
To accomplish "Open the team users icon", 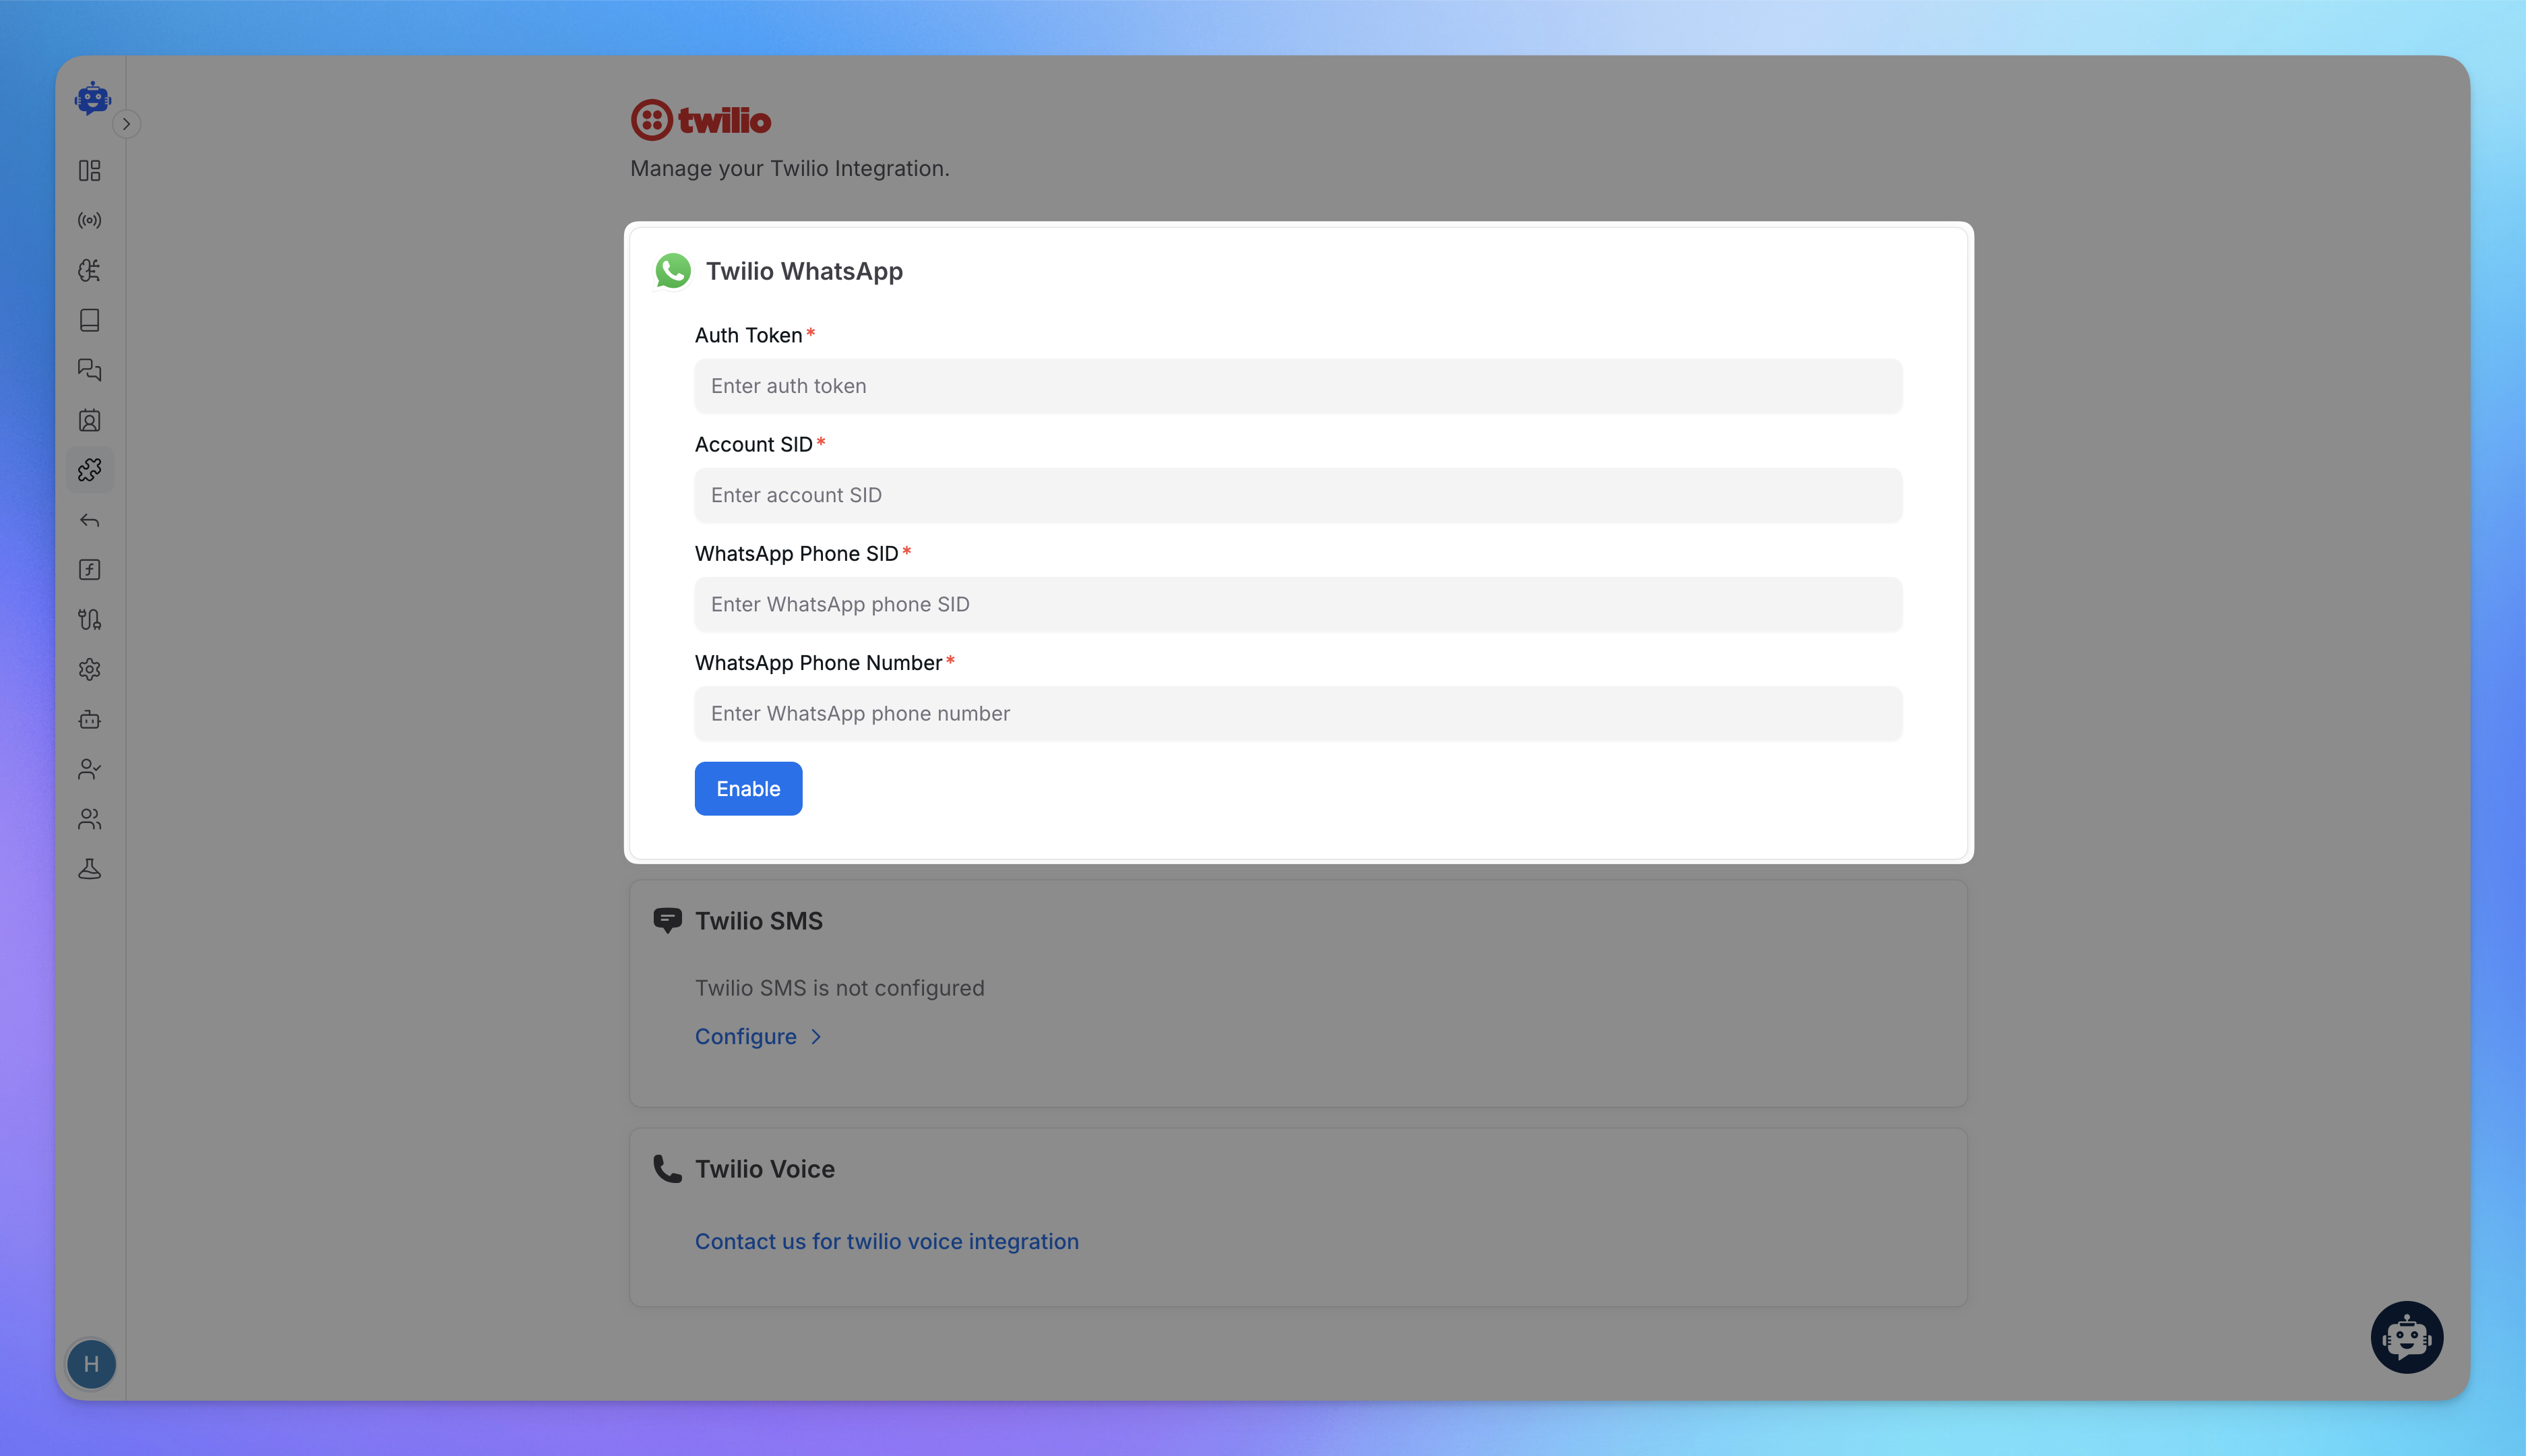I will click(90, 819).
